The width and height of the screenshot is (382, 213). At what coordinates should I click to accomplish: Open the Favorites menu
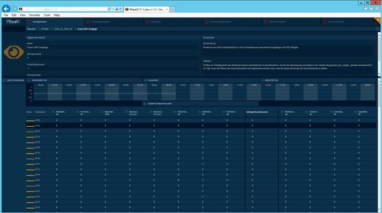coord(34,15)
